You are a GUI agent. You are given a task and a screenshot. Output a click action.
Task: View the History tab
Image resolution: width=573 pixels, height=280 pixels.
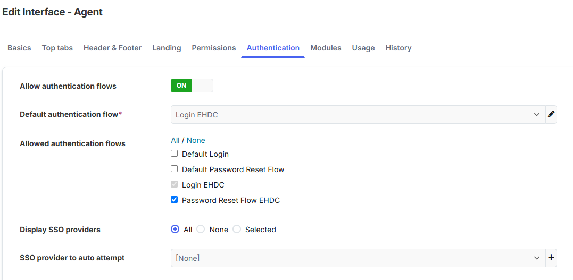point(398,48)
